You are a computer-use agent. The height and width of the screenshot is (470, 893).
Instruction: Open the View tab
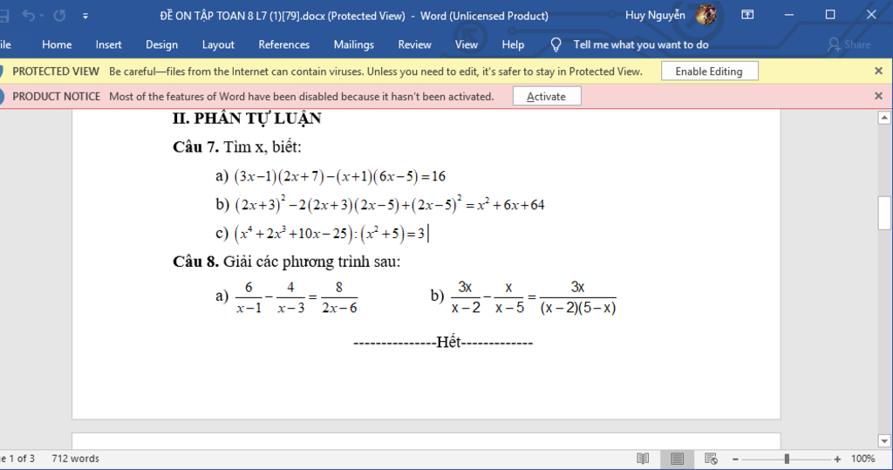click(466, 44)
